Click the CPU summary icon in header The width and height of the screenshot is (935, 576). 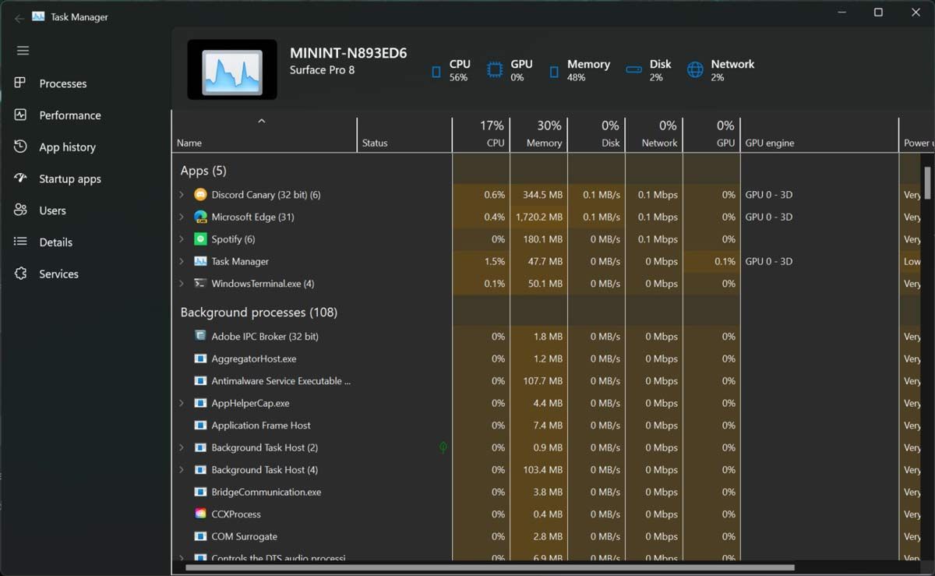pos(436,70)
